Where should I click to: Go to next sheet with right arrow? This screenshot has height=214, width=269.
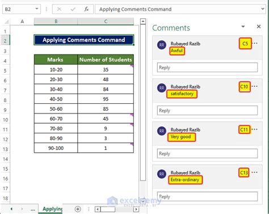tap(22, 209)
